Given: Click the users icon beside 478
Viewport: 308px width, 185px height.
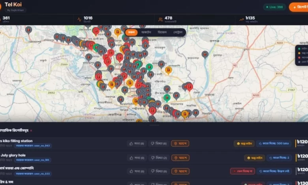Looking at the screenshot, I should click(x=160, y=19).
